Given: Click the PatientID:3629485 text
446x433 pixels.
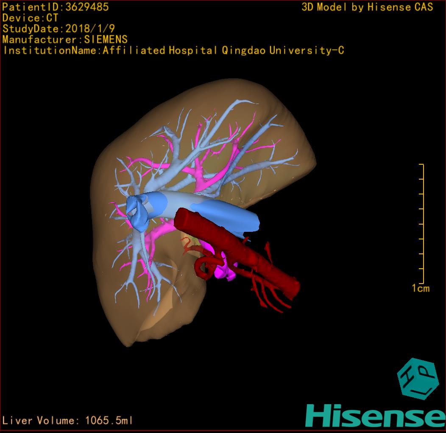Looking at the screenshot, I should pos(56,7).
